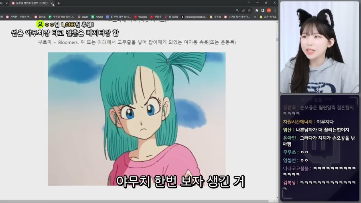361x203 pixels.
Task: Open the Daum bookmark
Action: tap(83, 17)
